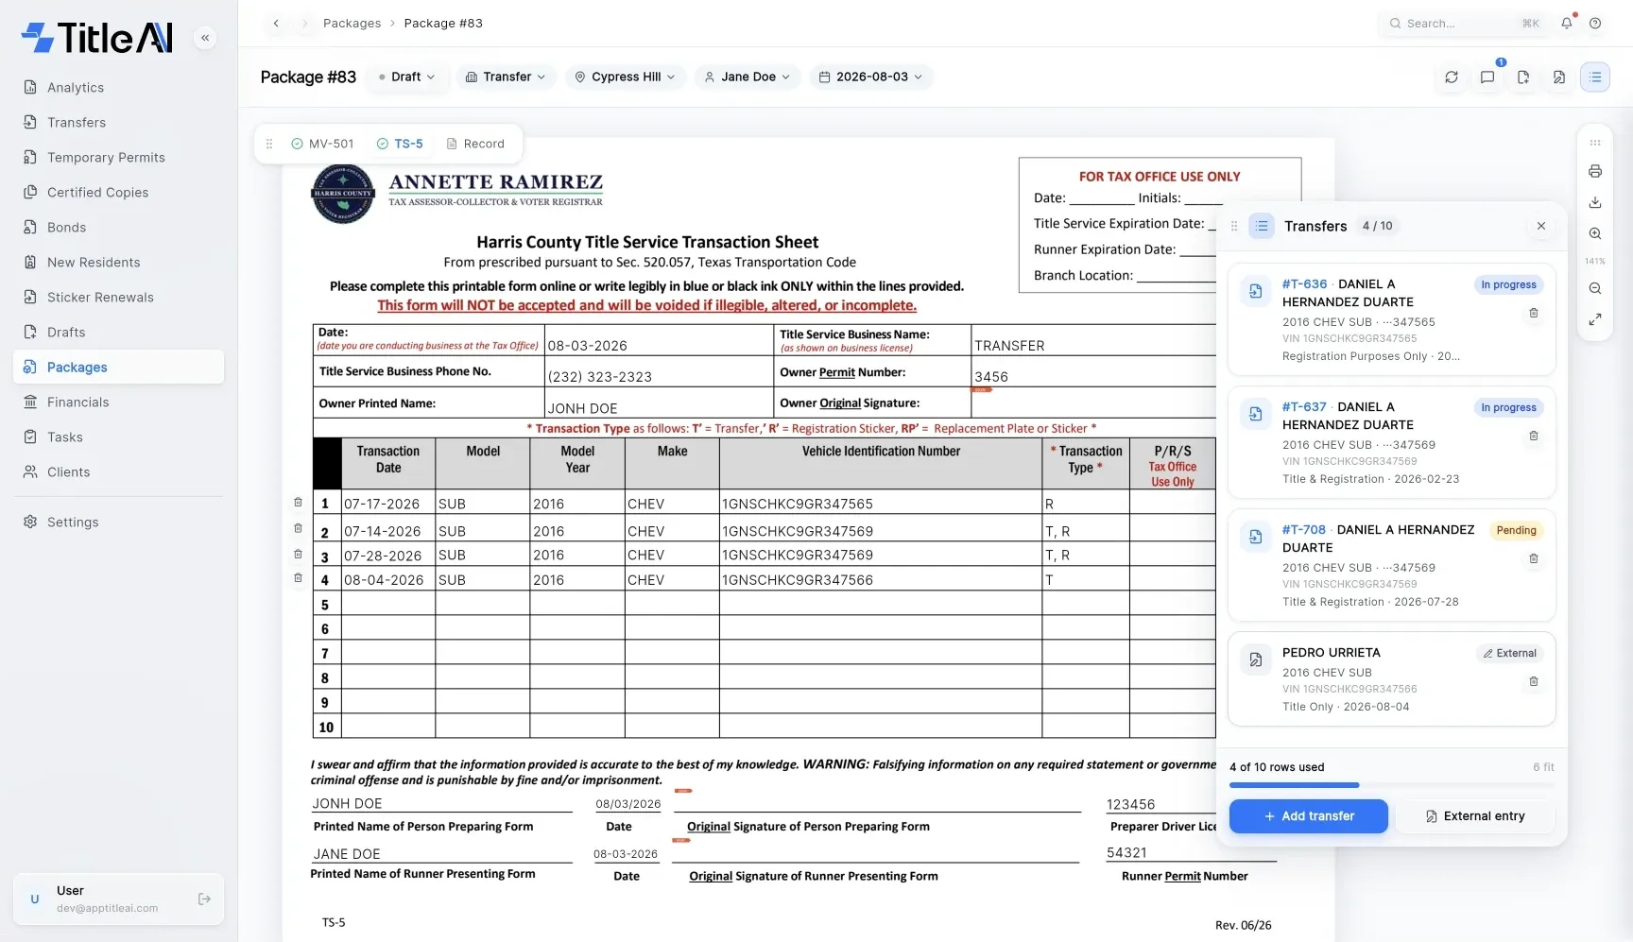Delete row 4 of transaction sheet
Image resolution: width=1633 pixels, height=942 pixels.
tap(299, 578)
